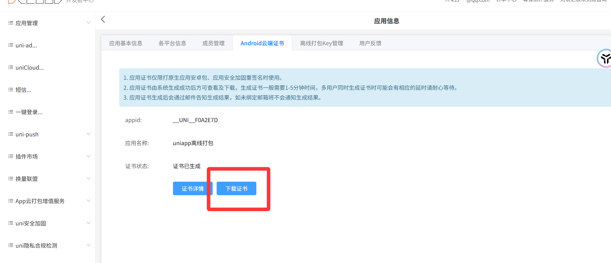Click list icon beside uni-push
611x263 pixels.
(11, 134)
